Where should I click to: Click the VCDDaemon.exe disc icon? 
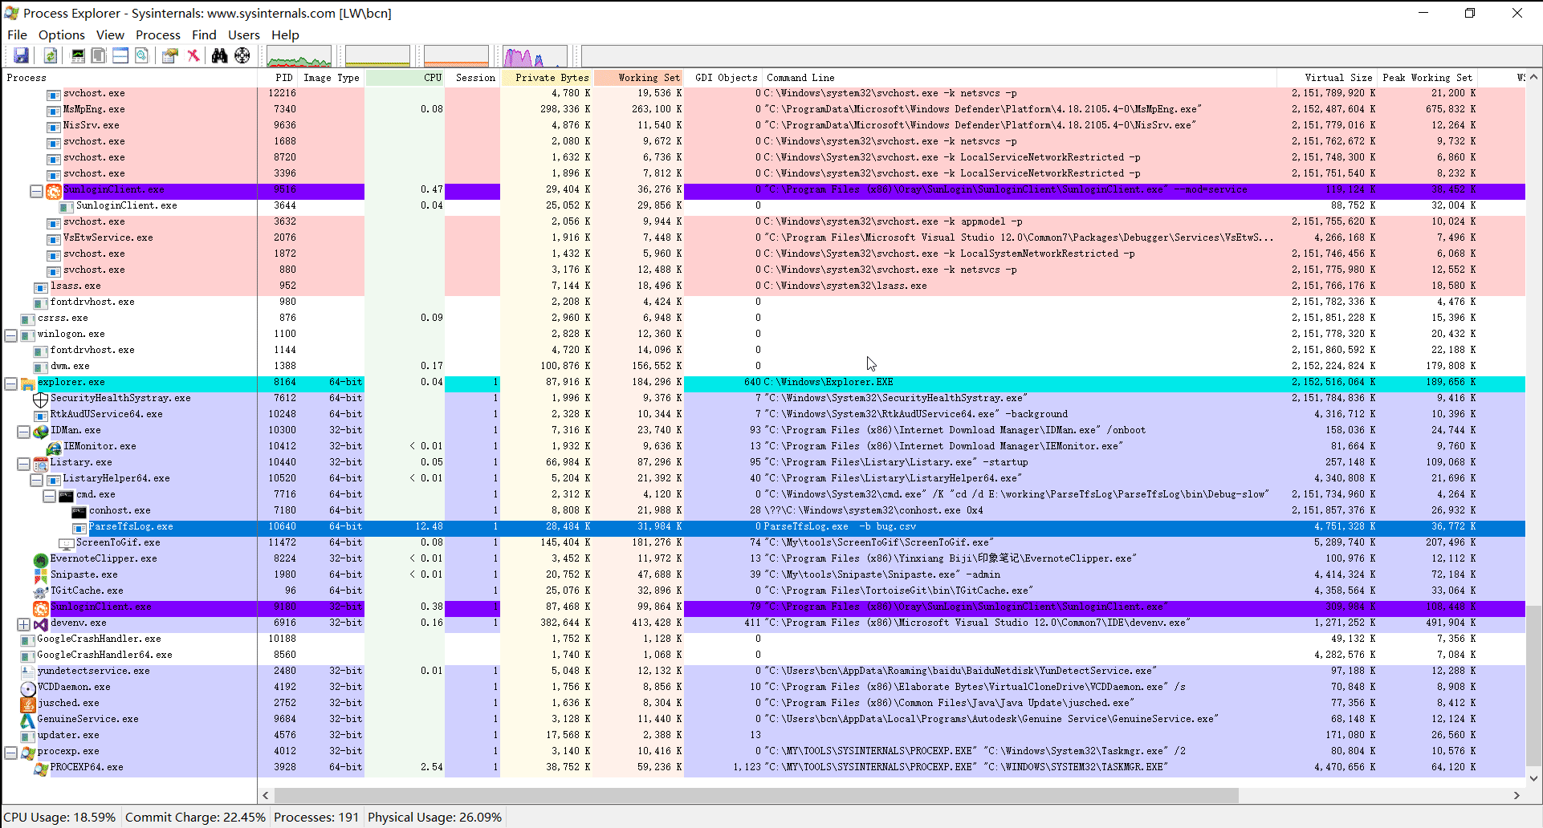tap(28, 688)
